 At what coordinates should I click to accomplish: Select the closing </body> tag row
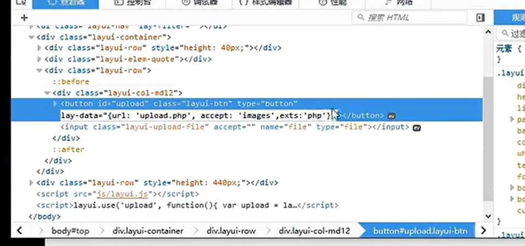[x=45, y=217]
